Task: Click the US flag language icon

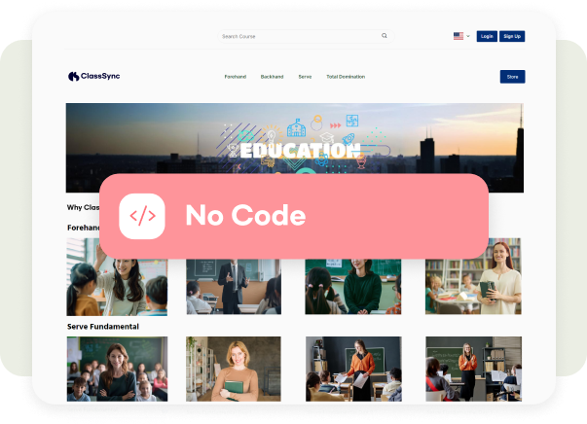Action: coord(459,36)
